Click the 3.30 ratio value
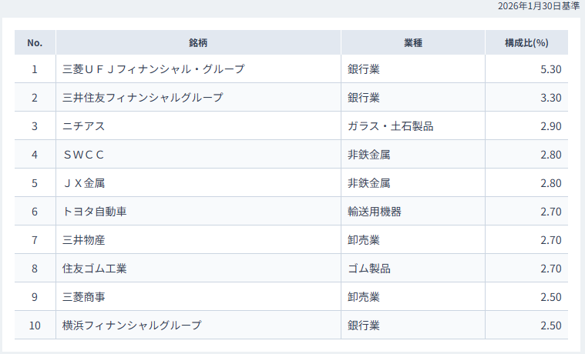This screenshot has width=585, height=354. click(550, 98)
